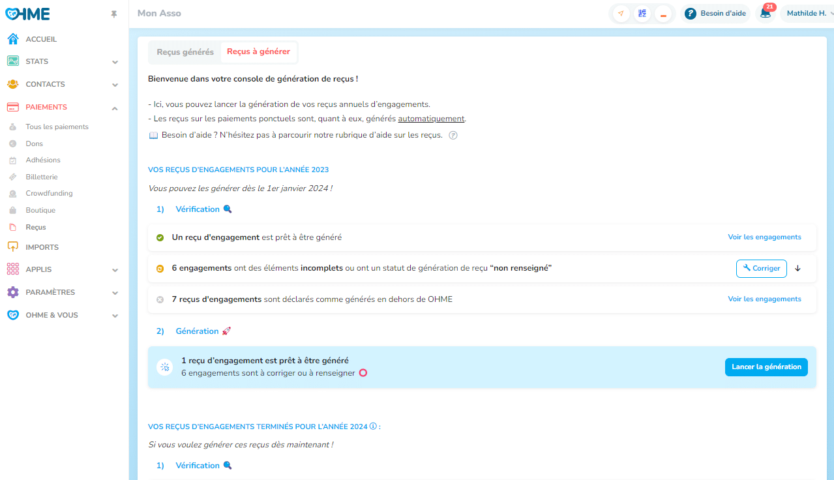
Task: Switch to the Reçus générés tab
Action: (x=185, y=52)
